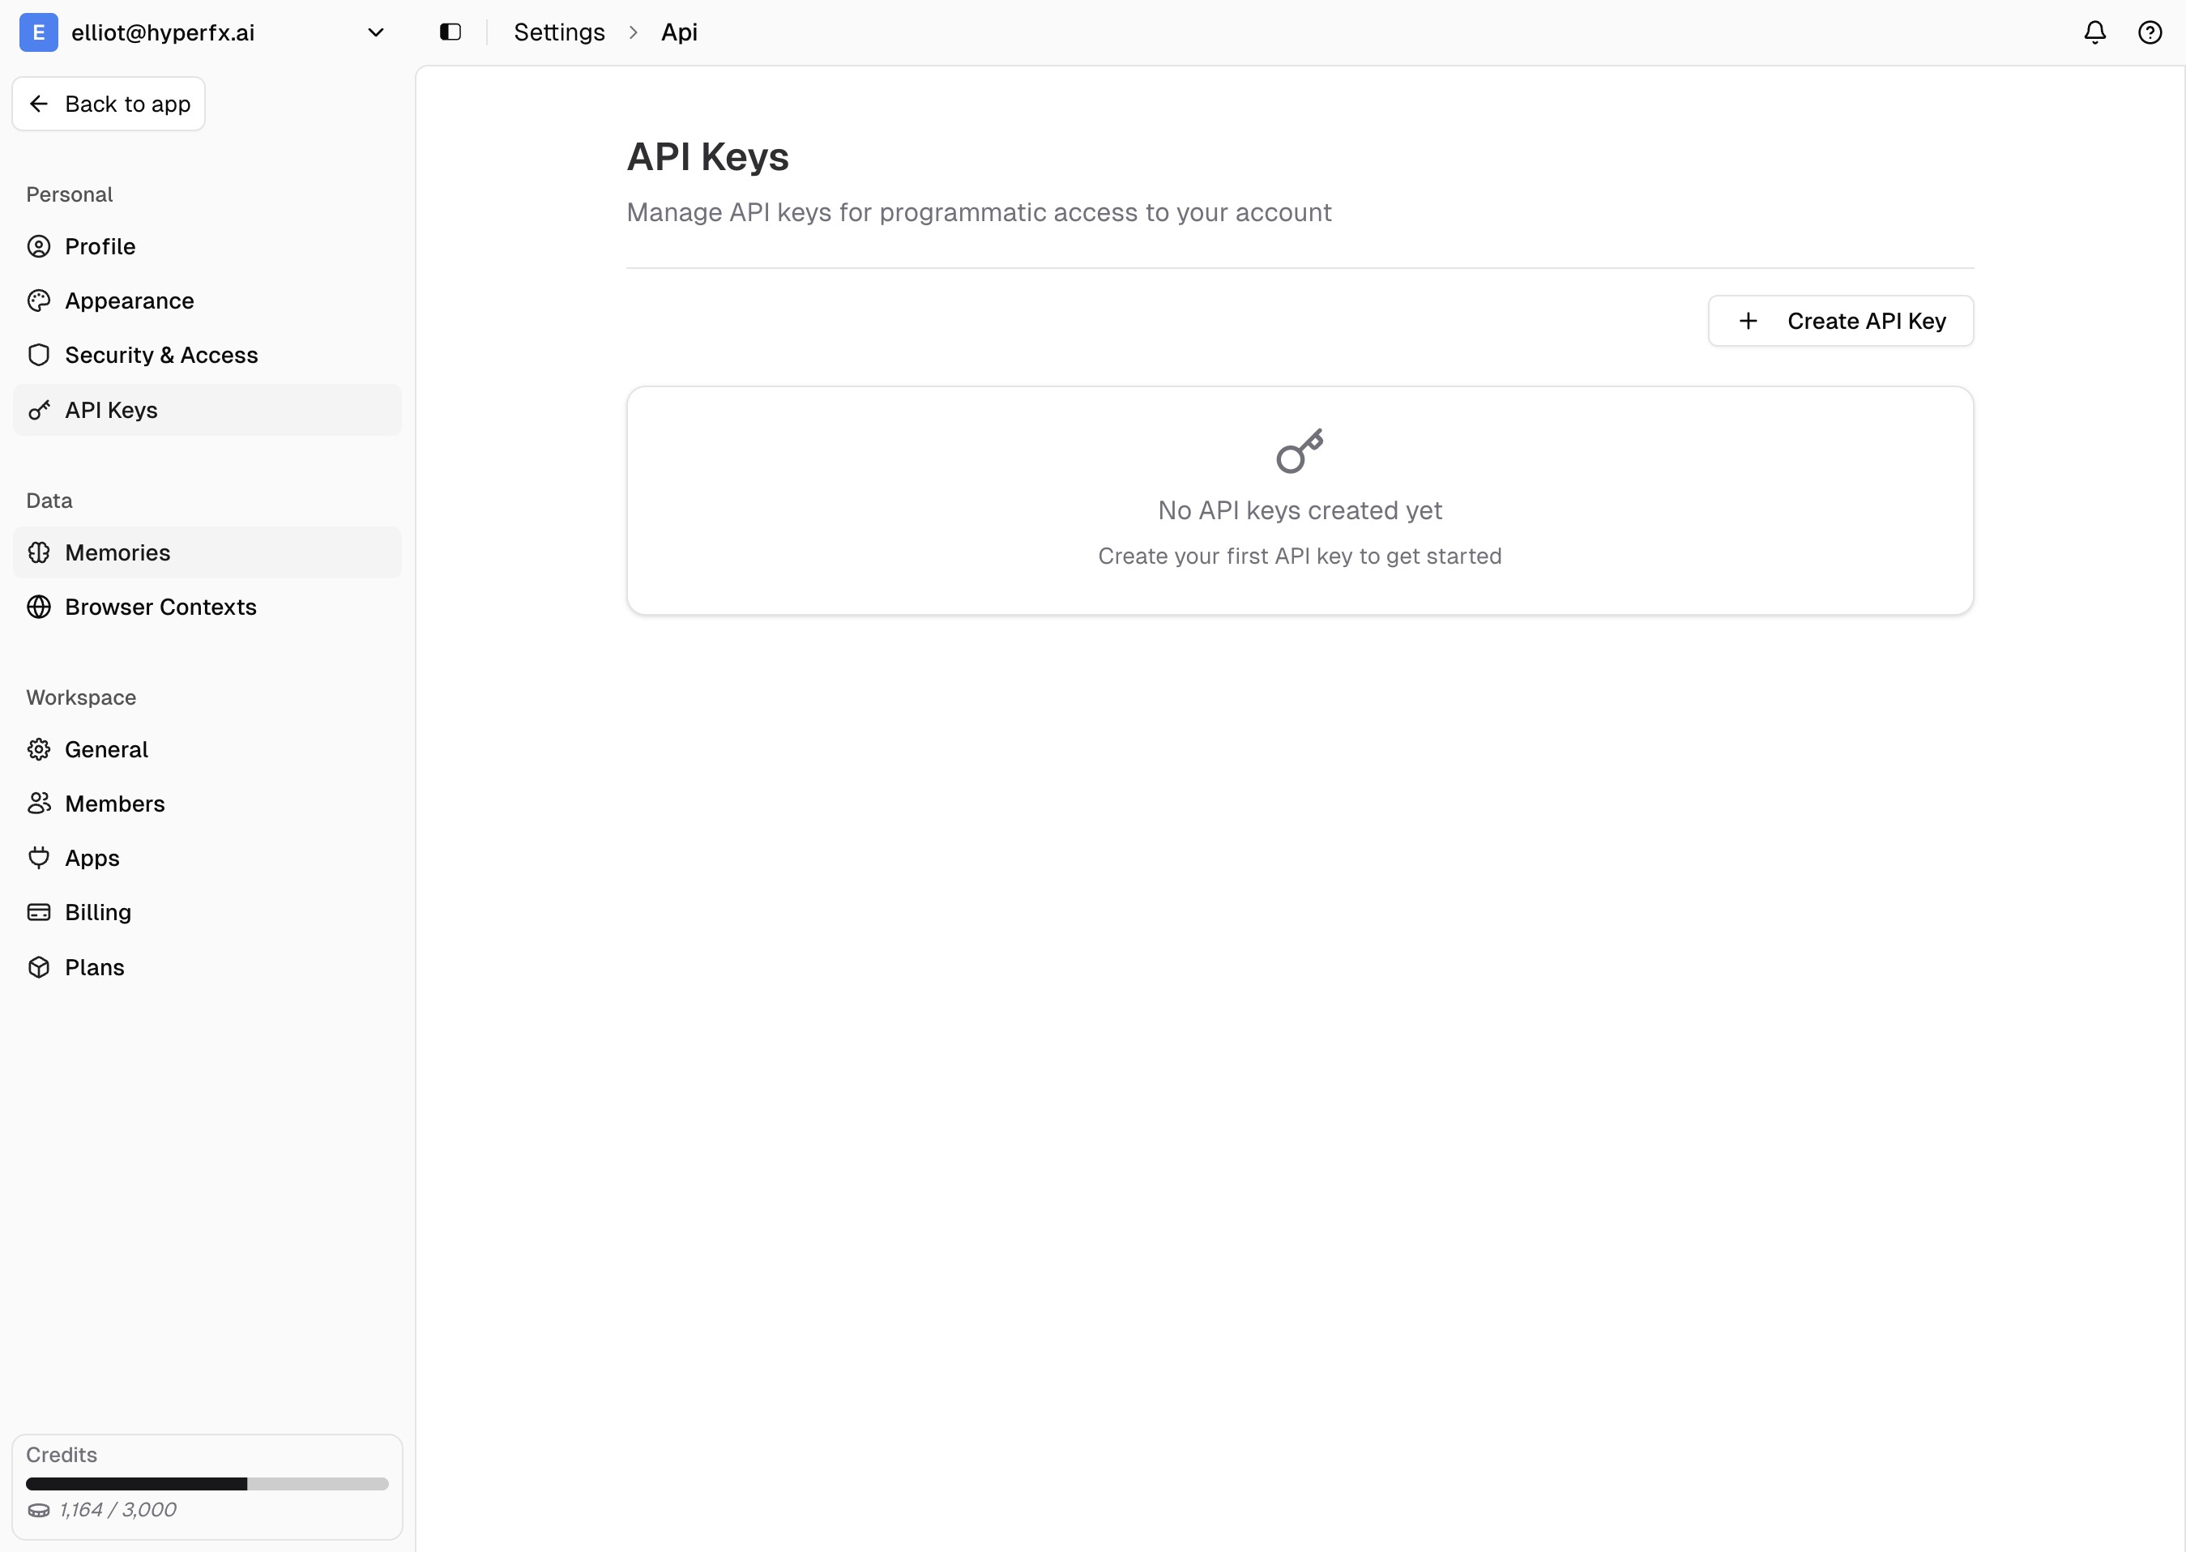
Task: Click Back to app
Action: click(x=108, y=103)
